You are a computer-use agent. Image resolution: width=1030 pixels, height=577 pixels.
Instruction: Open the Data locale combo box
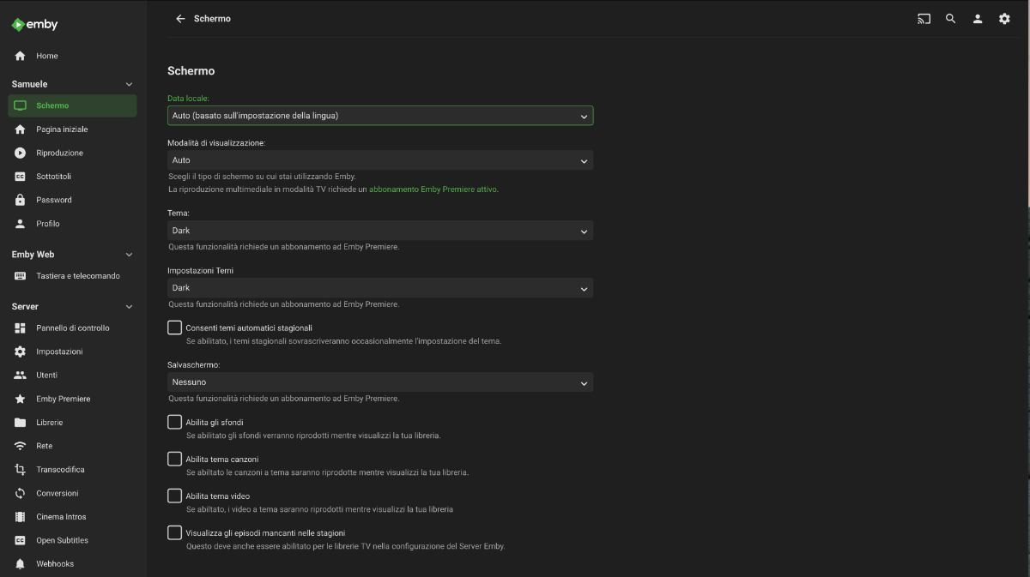[379, 116]
